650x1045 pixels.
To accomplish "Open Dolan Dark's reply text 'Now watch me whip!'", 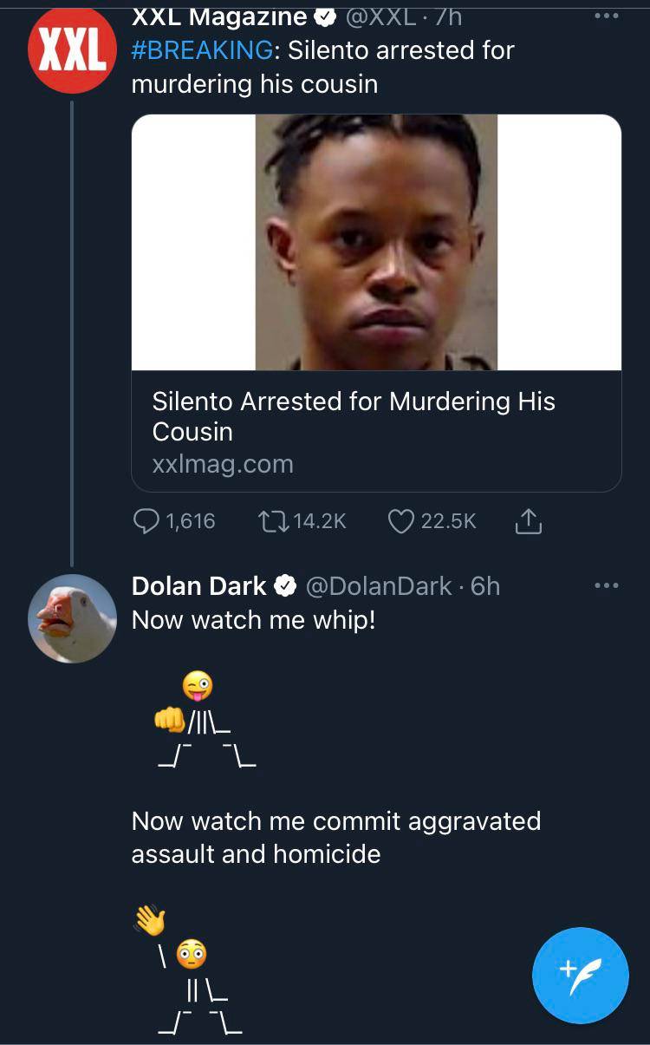I will (253, 620).
